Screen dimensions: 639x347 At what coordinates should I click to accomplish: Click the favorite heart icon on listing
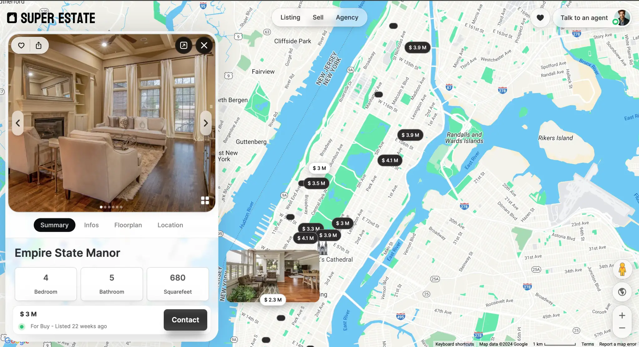coord(21,45)
